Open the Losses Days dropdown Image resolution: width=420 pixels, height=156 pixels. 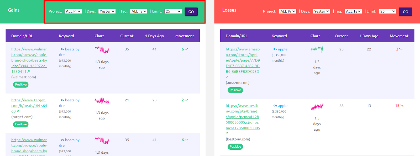pos(322,11)
